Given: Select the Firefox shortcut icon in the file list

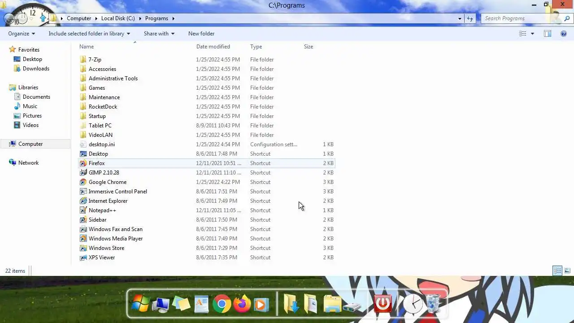Looking at the screenshot, I should [83, 163].
